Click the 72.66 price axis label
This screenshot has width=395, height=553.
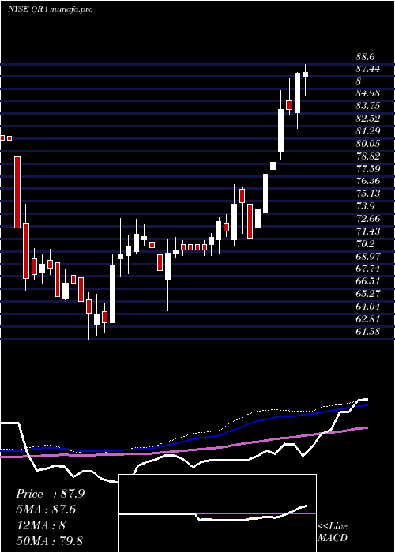[x=367, y=219]
